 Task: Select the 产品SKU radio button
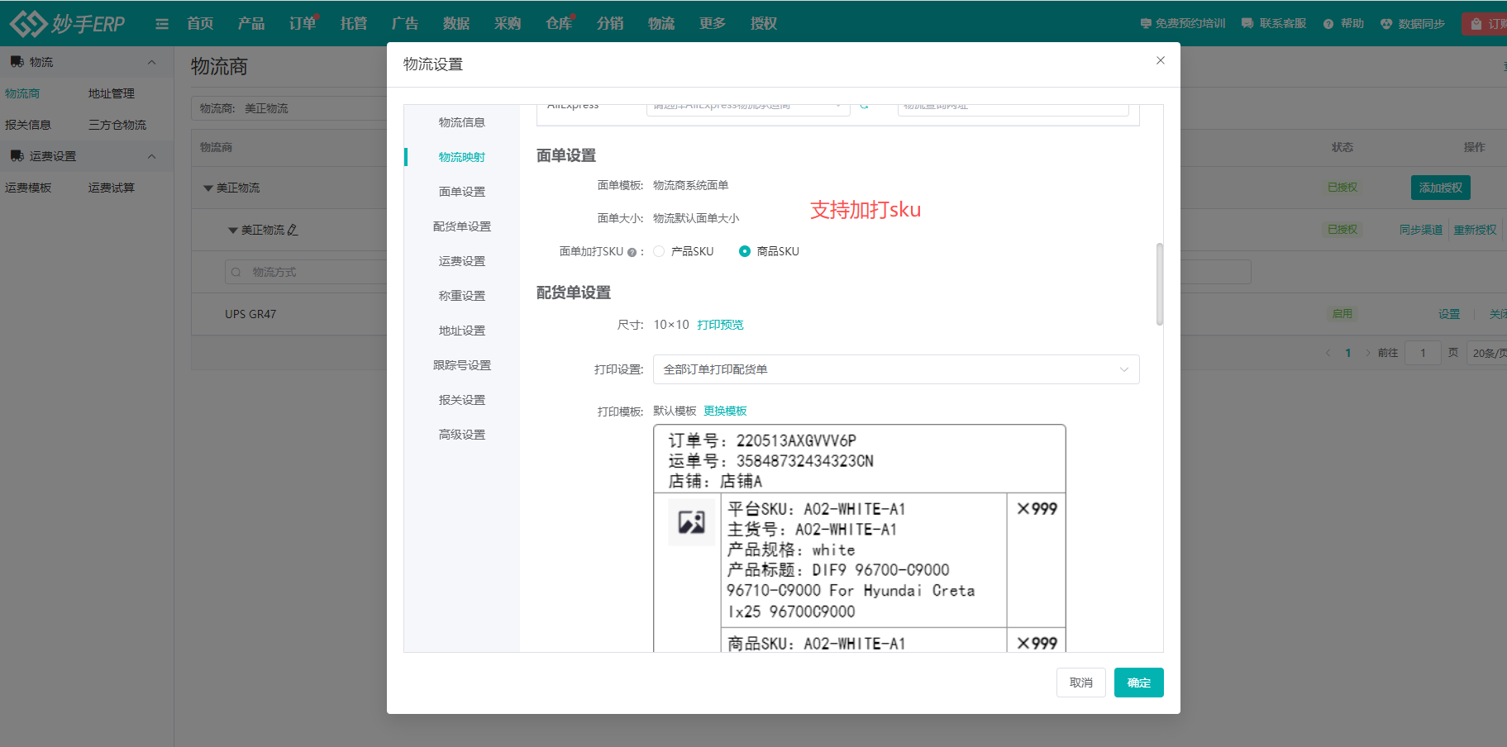coord(659,251)
